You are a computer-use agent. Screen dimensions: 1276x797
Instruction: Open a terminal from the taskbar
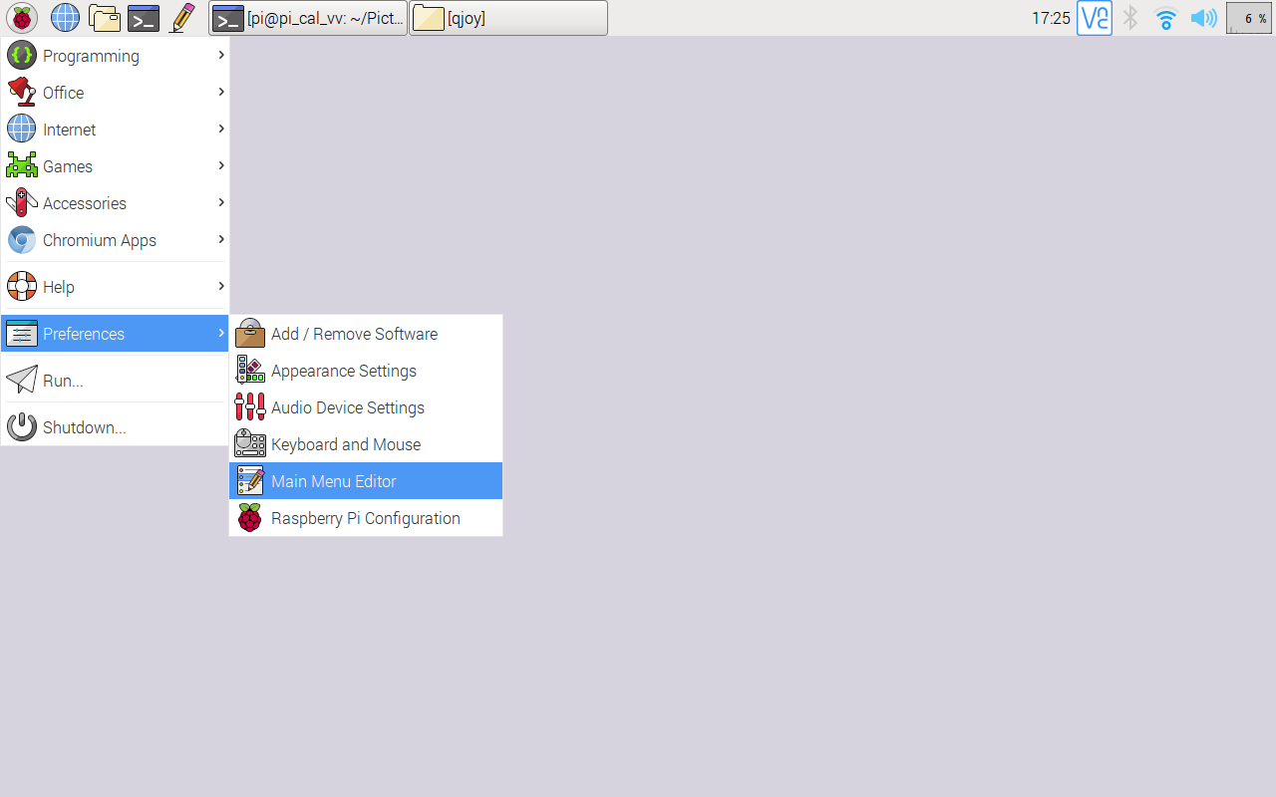coord(143,17)
